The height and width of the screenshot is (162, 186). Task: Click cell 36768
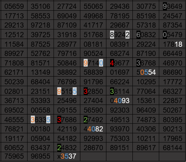146,63
